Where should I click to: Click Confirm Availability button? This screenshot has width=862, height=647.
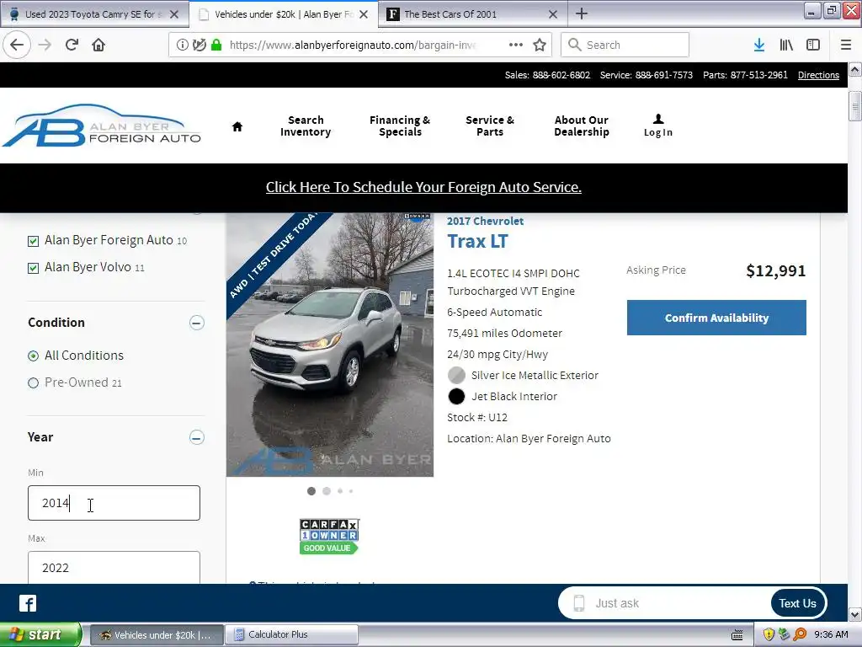click(x=716, y=318)
